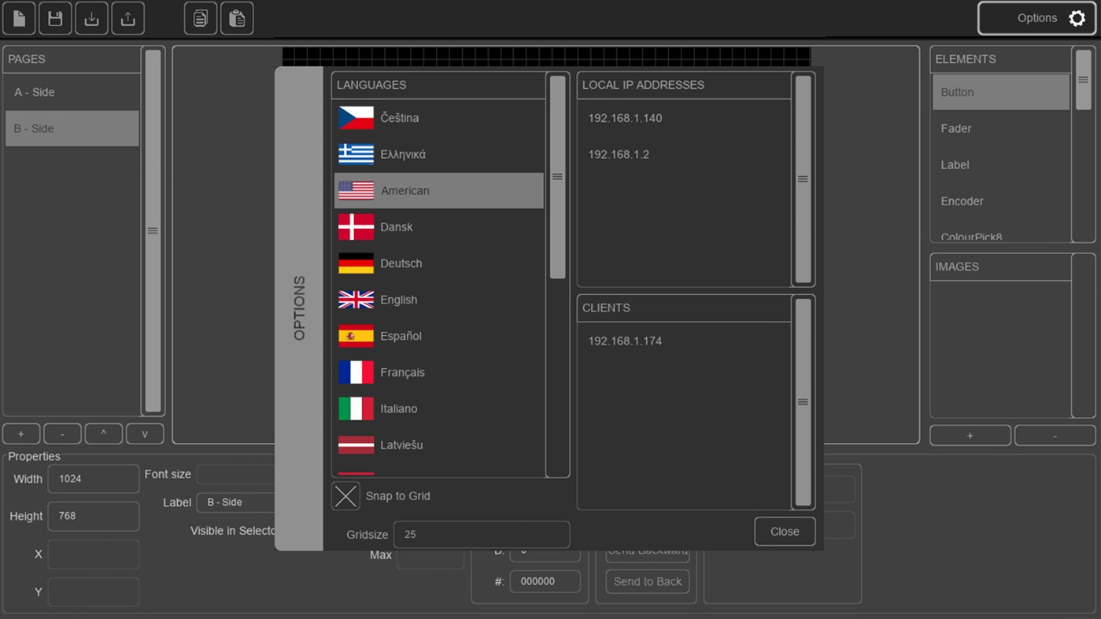Switch to the A - Side page
Image resolution: width=1101 pixels, height=619 pixels.
point(72,92)
